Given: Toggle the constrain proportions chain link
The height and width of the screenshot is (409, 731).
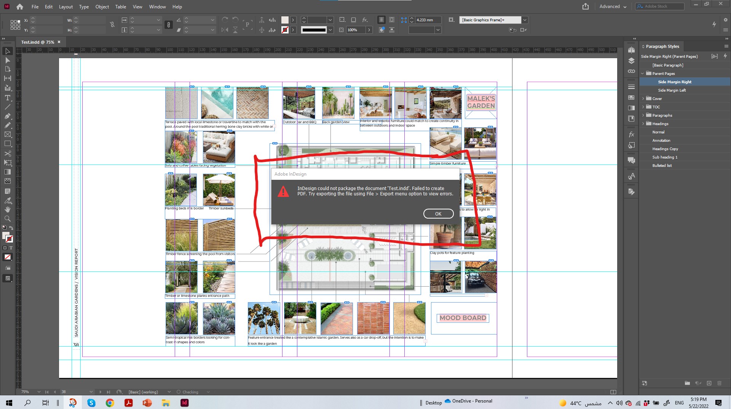Looking at the screenshot, I should pyautogui.click(x=169, y=24).
